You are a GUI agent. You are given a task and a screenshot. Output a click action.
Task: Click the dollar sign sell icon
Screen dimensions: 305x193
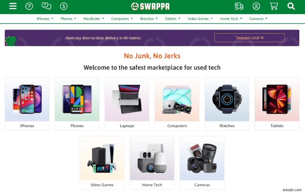[x=64, y=6]
